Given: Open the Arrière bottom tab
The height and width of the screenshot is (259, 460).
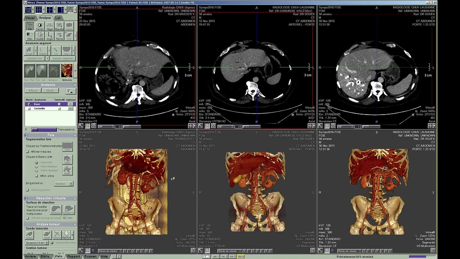Looking at the screenshot, I should point(31,256).
